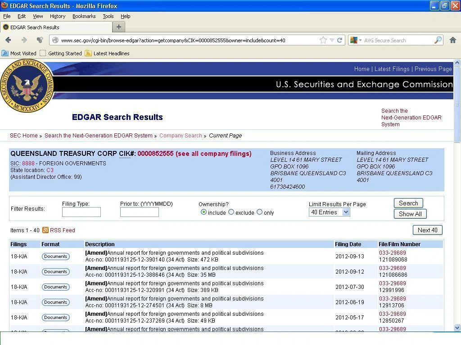Click the State location C3 link
The height and width of the screenshot is (345, 461).
point(50,170)
